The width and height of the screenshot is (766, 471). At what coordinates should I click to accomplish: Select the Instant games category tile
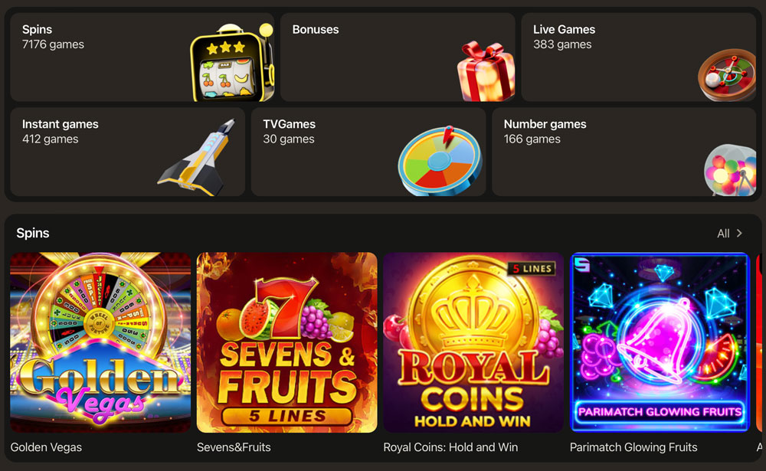127,152
